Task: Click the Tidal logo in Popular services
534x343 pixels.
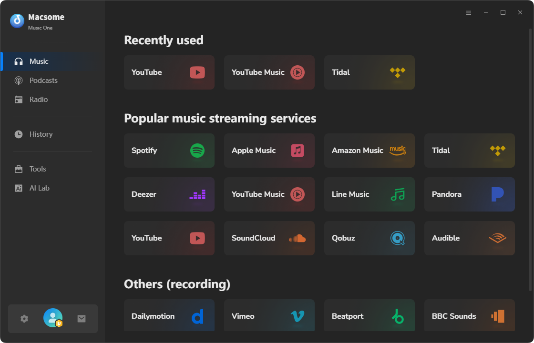Action: [498, 151]
